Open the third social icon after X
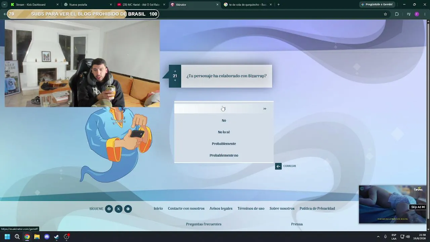The height and width of the screenshot is (242, 430). point(128,209)
